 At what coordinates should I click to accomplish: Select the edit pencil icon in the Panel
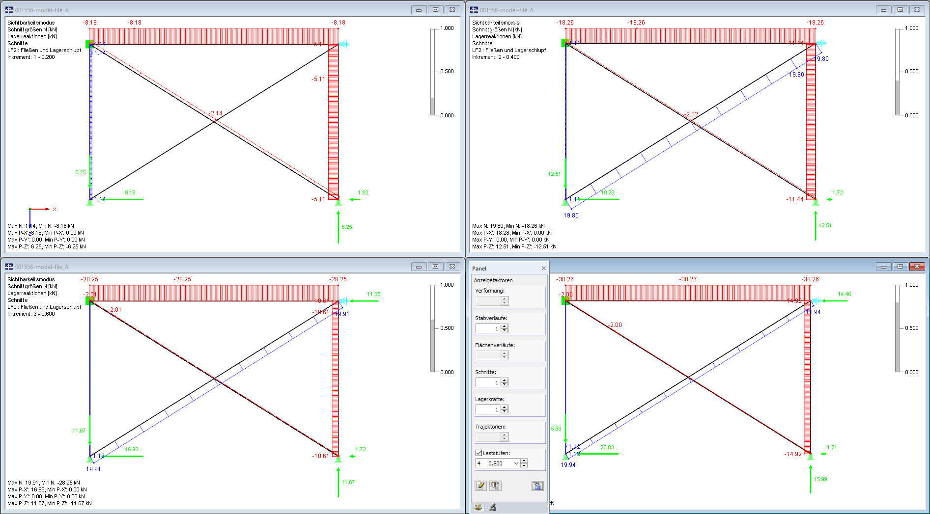coord(481,485)
